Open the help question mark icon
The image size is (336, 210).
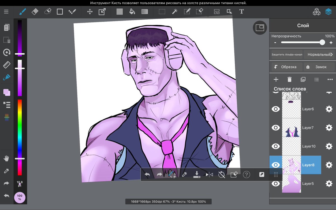246,175
